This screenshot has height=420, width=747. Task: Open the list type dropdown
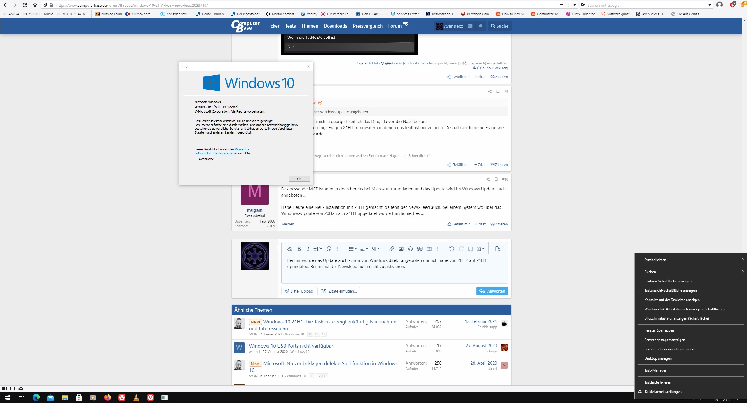pos(352,249)
